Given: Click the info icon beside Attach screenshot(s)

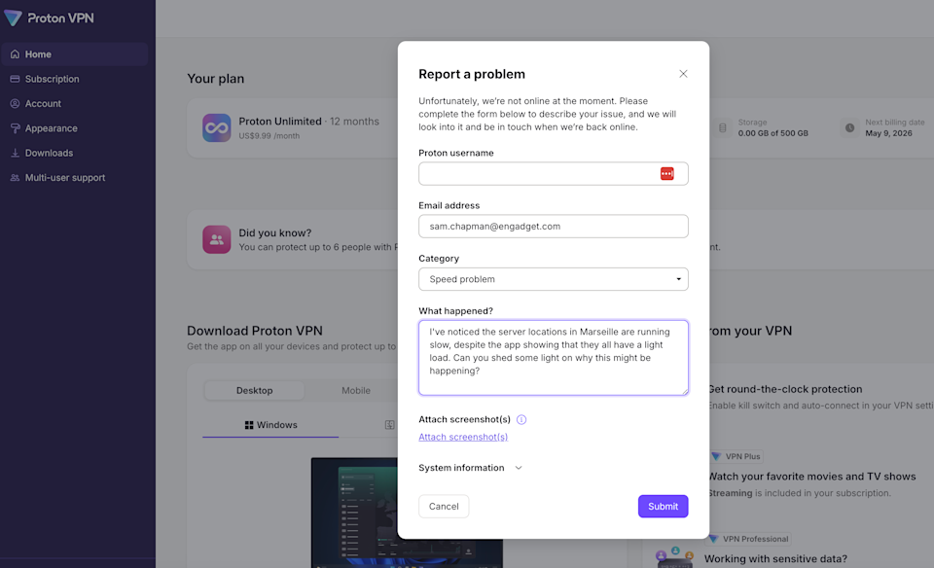Looking at the screenshot, I should pyautogui.click(x=521, y=419).
